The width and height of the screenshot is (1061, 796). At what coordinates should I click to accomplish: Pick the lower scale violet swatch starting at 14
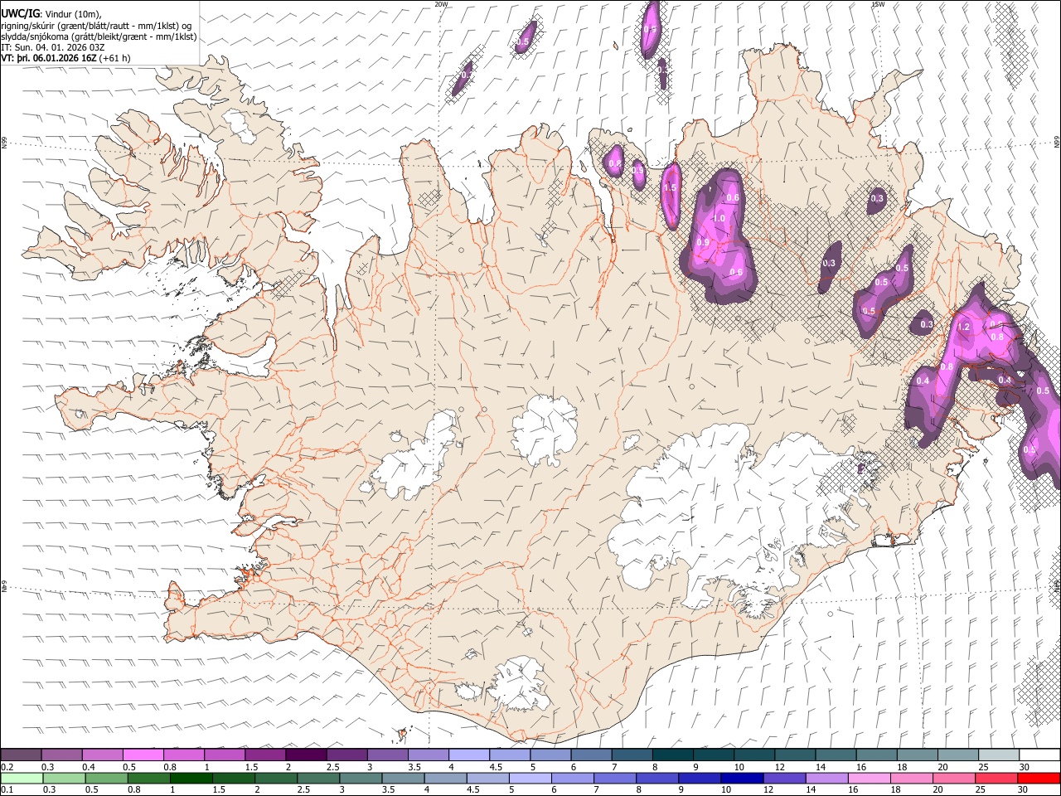pos(826,778)
